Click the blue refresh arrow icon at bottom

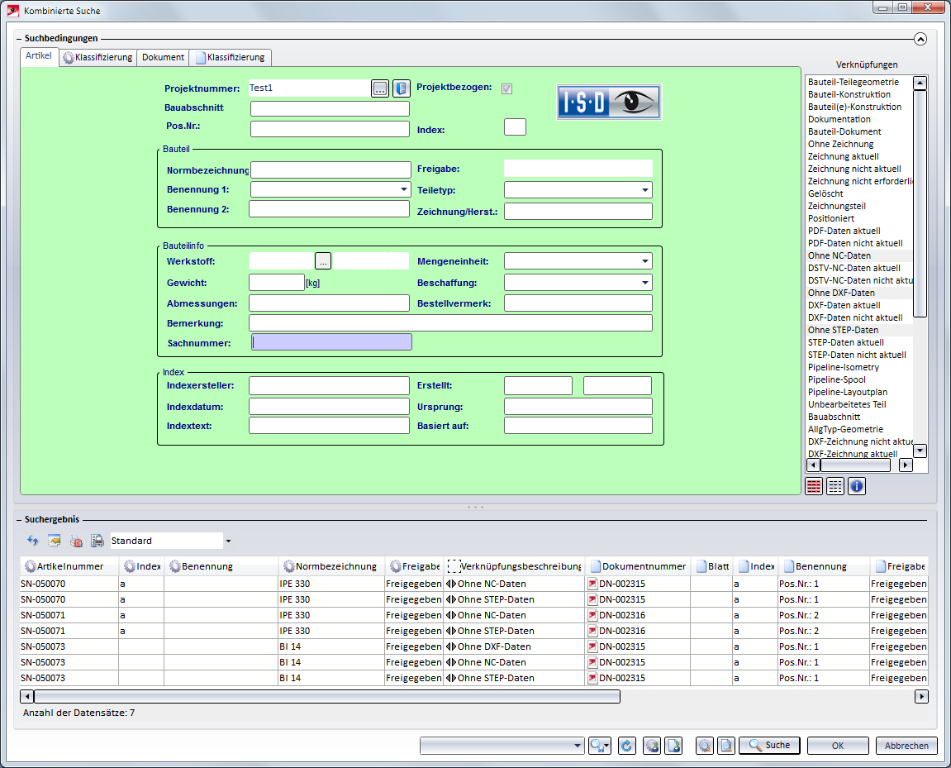pyautogui.click(x=626, y=746)
